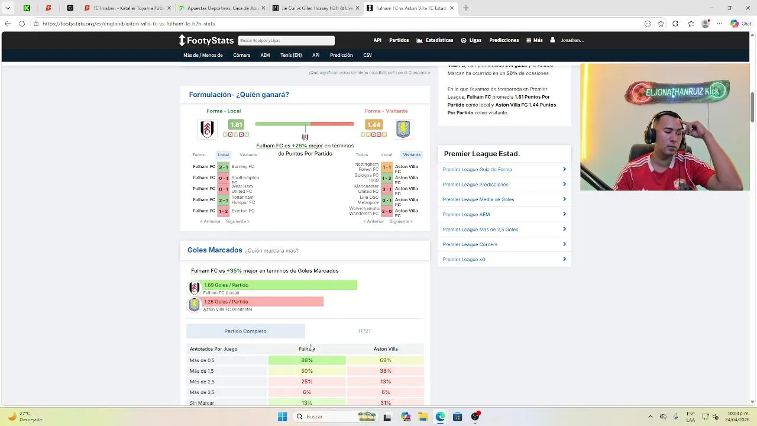The height and width of the screenshot is (426, 757).
Task: Click the Siguiente link under Fulham form list
Action: tap(238, 221)
